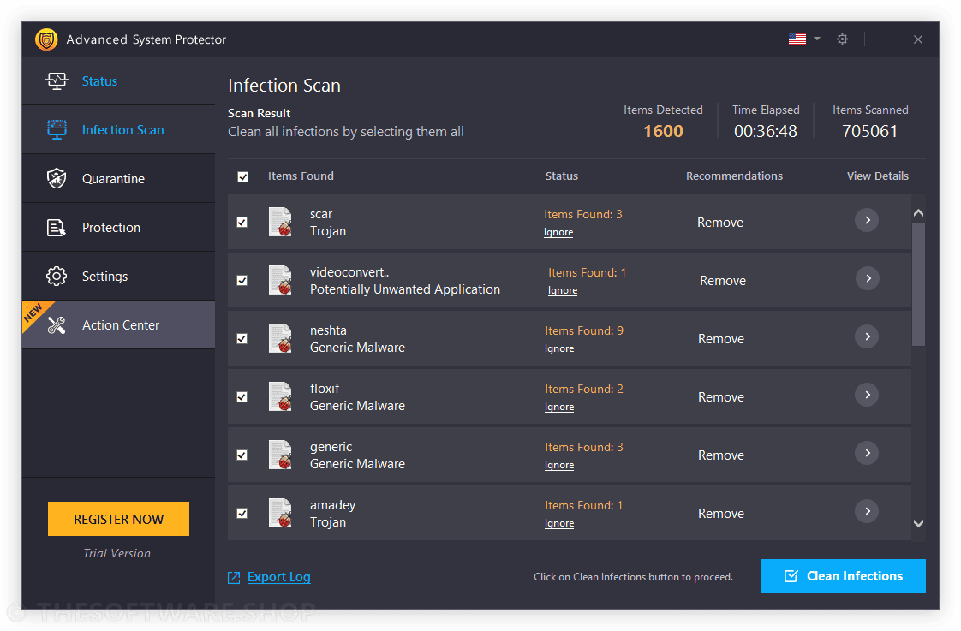
Task: Minimize the Advanced System Protector window
Action: tap(888, 39)
